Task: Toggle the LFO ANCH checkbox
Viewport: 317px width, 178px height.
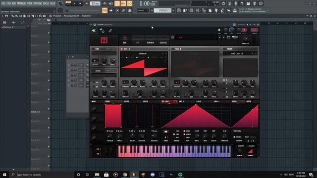Action: [x=184, y=134]
